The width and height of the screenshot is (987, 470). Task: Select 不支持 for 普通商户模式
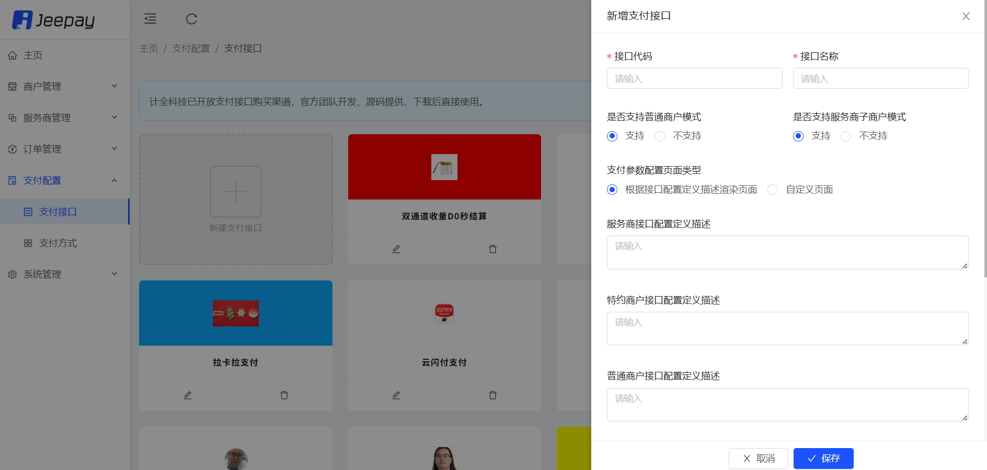click(x=660, y=136)
